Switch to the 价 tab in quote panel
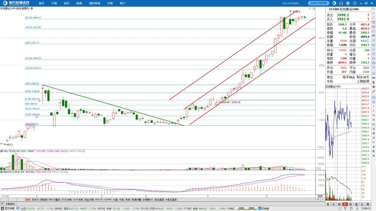Viewport: 376px width, 211px height. [334, 204]
